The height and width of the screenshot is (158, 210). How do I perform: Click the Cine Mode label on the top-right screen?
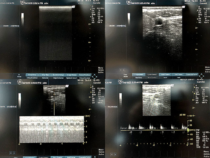125,75
